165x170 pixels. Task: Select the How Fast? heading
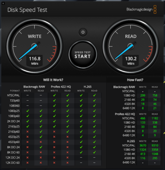click(x=135, y=80)
